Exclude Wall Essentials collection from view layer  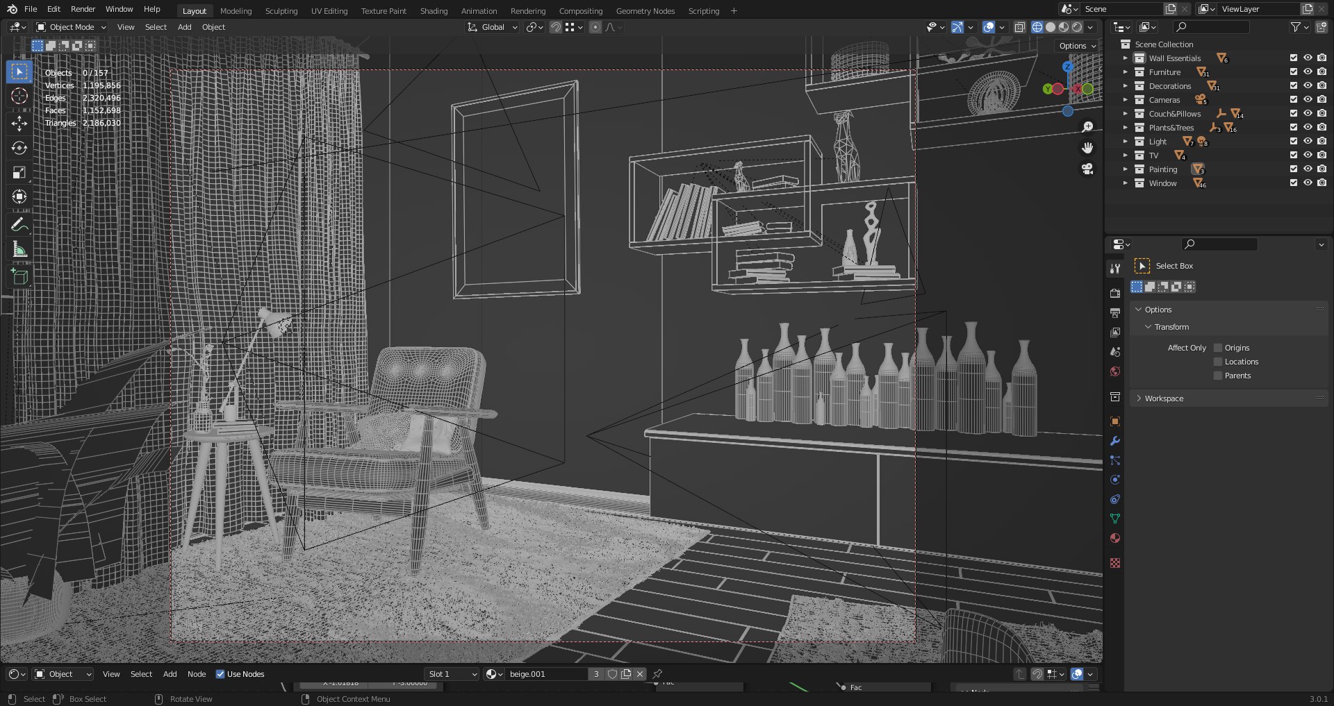click(1294, 58)
